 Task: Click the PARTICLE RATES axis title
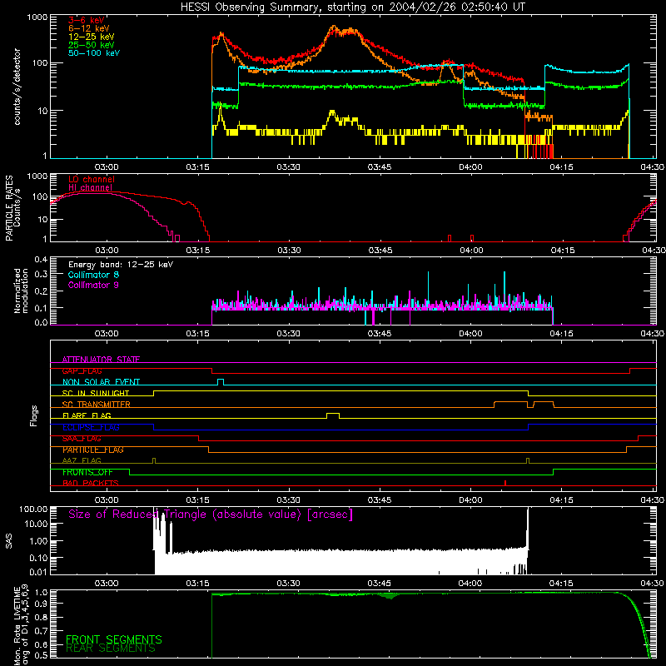pos(12,208)
